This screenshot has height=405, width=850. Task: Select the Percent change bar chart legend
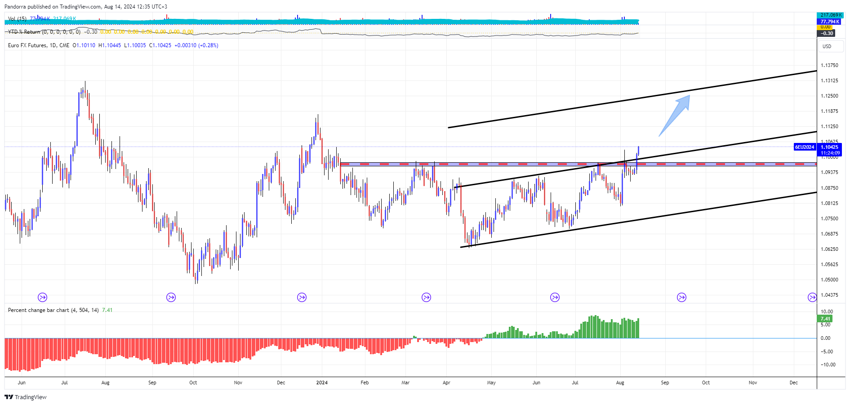(53, 310)
